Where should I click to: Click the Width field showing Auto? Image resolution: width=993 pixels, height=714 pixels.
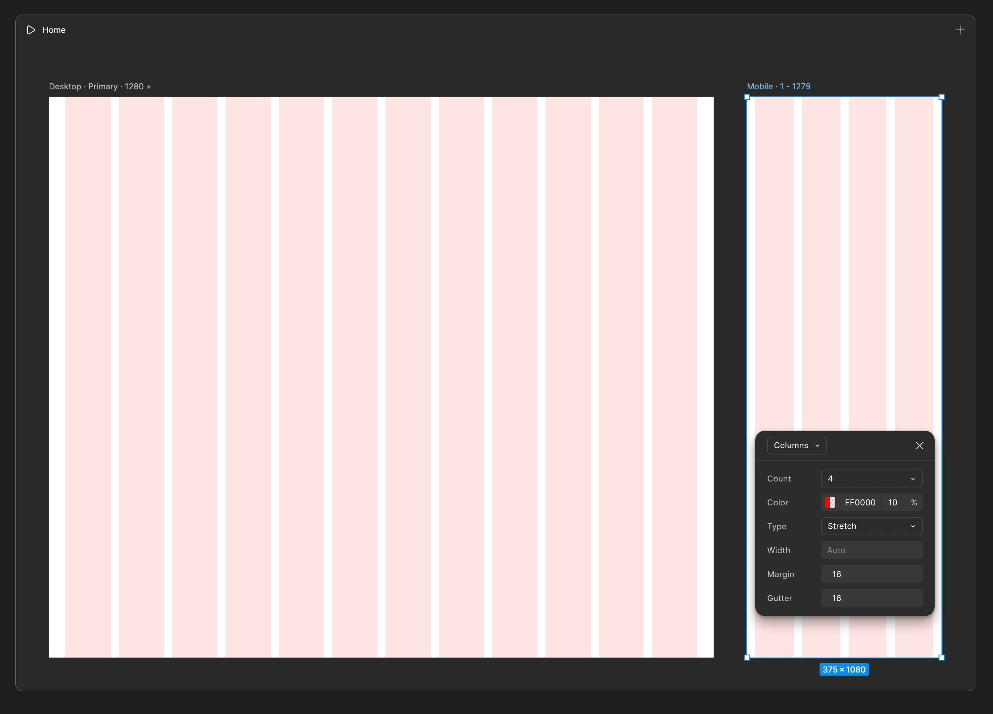(x=871, y=550)
